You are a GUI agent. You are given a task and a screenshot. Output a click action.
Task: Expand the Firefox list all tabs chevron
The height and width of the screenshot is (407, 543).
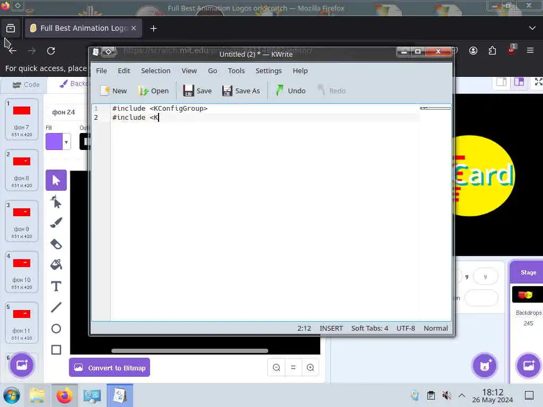pyautogui.click(x=532, y=28)
